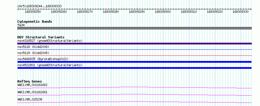
Task: Select the DGV Structural Variants heading
Action: tap(41, 37)
